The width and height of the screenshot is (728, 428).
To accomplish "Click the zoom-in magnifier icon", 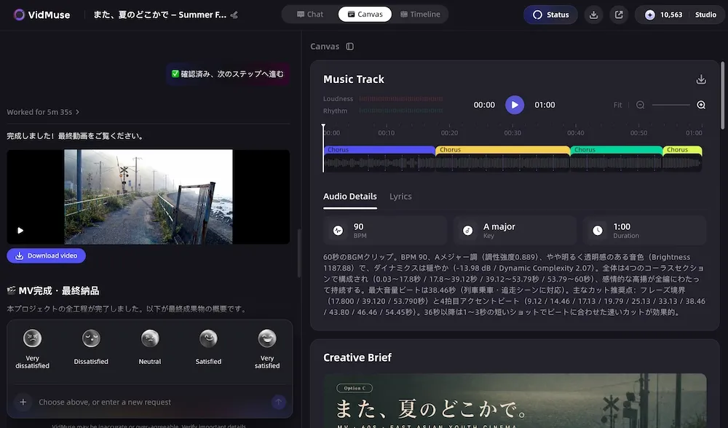I will click(701, 105).
